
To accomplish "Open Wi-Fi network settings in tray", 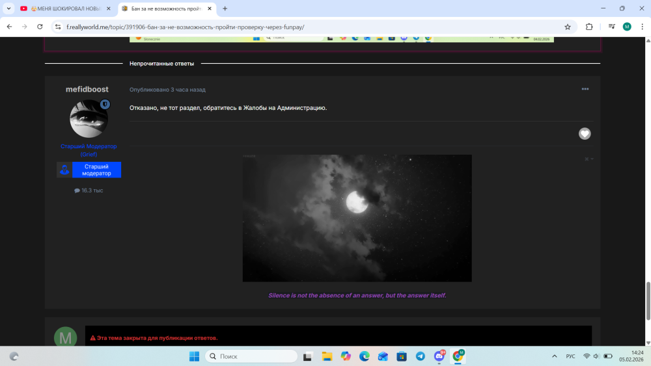I will click(587, 356).
